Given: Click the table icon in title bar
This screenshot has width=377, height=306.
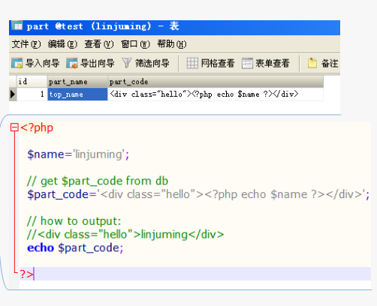Looking at the screenshot, I should 17,25.
